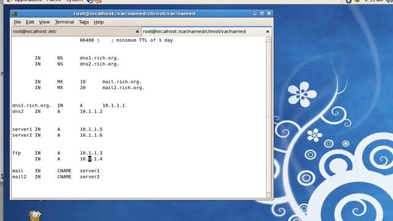Click the 10.1.1.5 address
This screenshot has height=221, width=393.
(91, 130)
